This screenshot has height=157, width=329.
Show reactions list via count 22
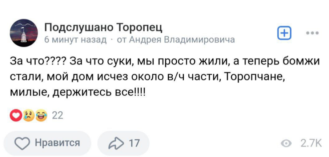coord(58,115)
